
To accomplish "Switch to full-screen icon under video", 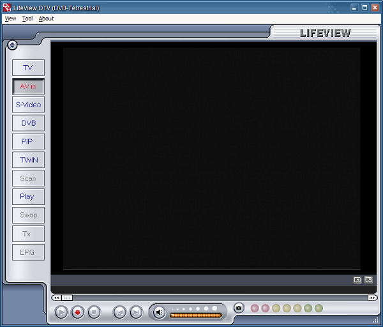I will (368, 280).
